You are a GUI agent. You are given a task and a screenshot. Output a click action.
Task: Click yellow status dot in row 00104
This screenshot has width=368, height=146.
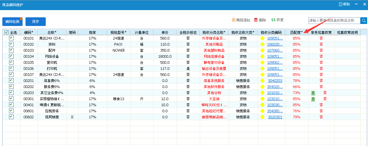coord(263,57)
